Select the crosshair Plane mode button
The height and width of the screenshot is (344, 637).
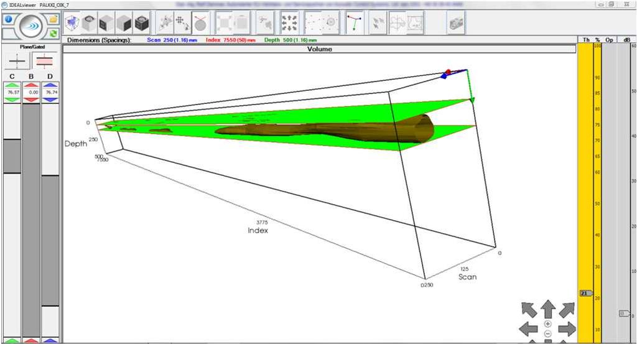(17, 62)
